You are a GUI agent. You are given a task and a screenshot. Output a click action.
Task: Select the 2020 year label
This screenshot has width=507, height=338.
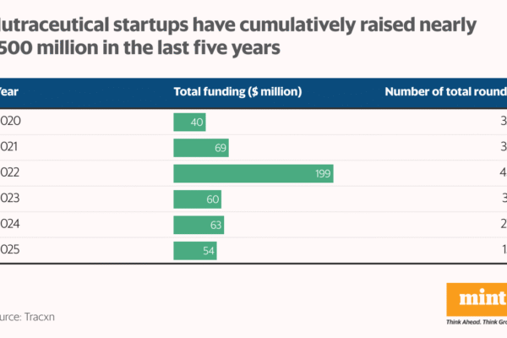[x=10, y=123]
